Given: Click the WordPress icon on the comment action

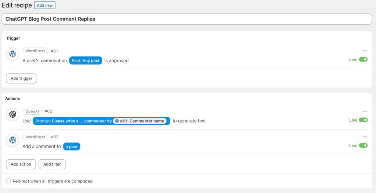Looking at the screenshot, I should coord(12,140).
